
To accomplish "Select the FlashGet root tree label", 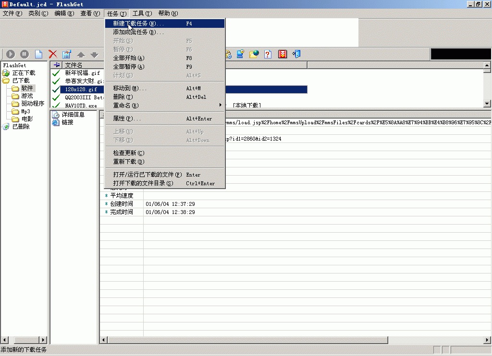I will pyautogui.click(x=14, y=66).
